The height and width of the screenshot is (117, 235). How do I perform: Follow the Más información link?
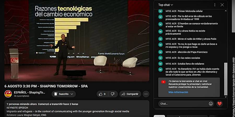click(x=178, y=92)
